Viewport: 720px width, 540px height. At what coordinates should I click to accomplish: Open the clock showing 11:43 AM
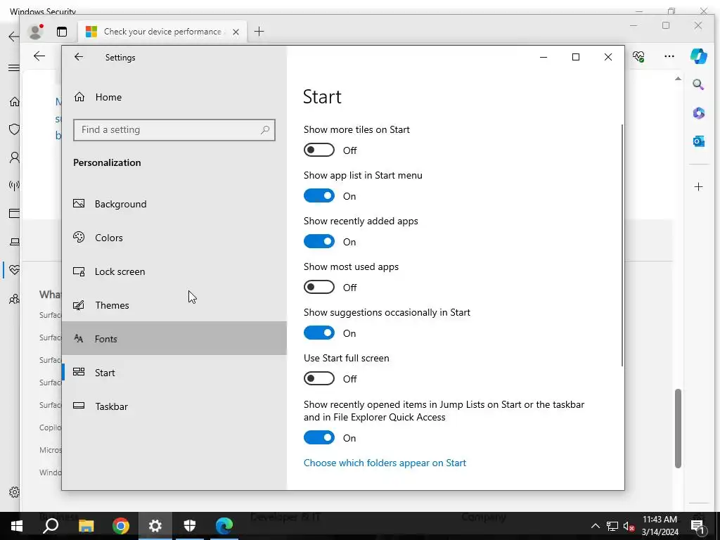coord(660,526)
